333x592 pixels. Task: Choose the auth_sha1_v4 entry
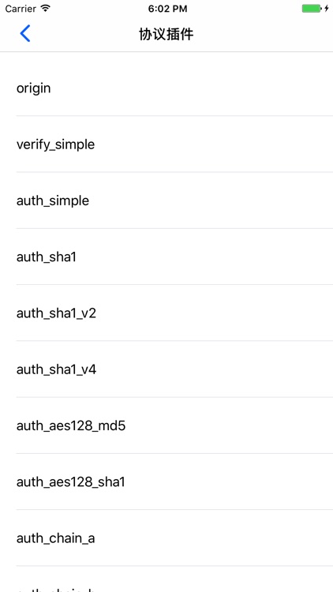pyautogui.click(x=166, y=369)
